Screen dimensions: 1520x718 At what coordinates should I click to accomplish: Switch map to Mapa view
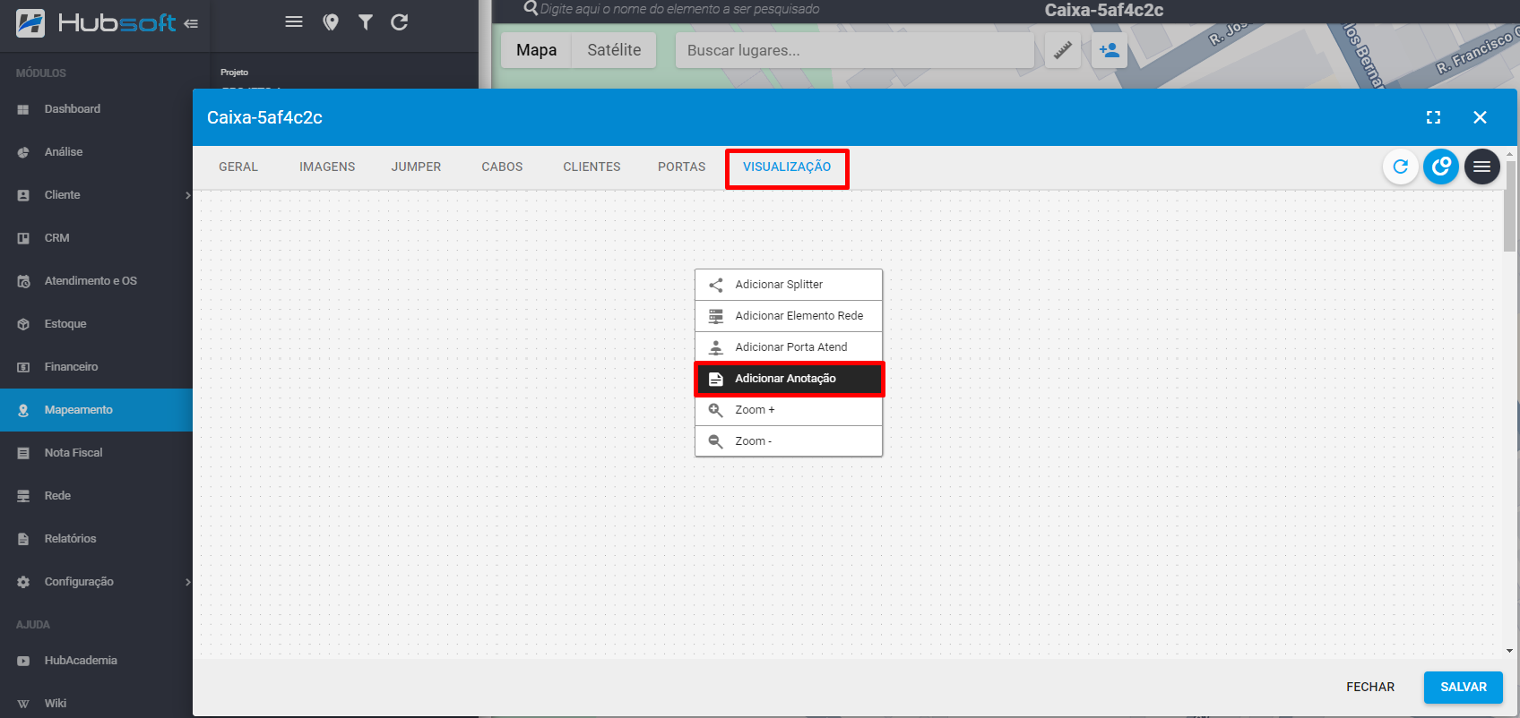click(x=536, y=50)
